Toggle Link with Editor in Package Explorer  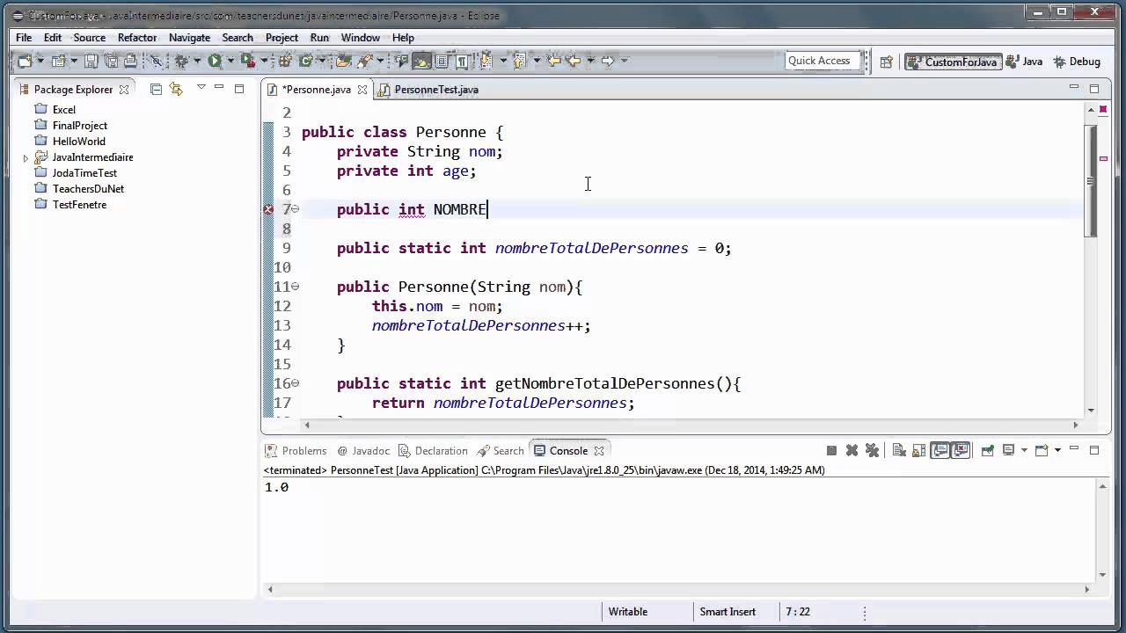click(176, 89)
